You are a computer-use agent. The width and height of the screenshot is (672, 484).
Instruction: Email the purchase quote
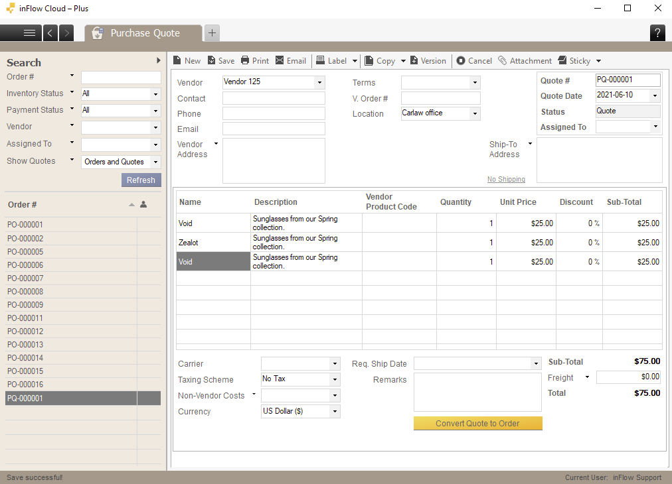[x=291, y=60]
